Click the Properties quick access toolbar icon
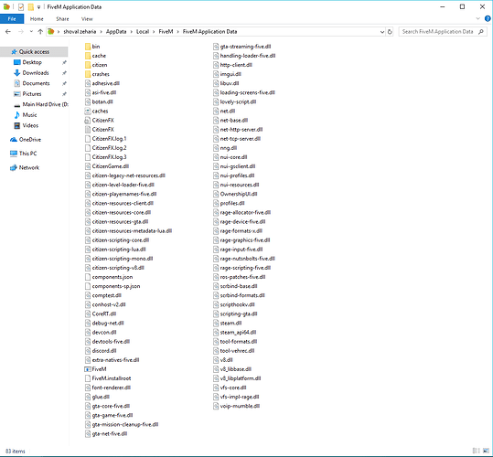The width and height of the screenshot is (493, 457). point(21,7)
